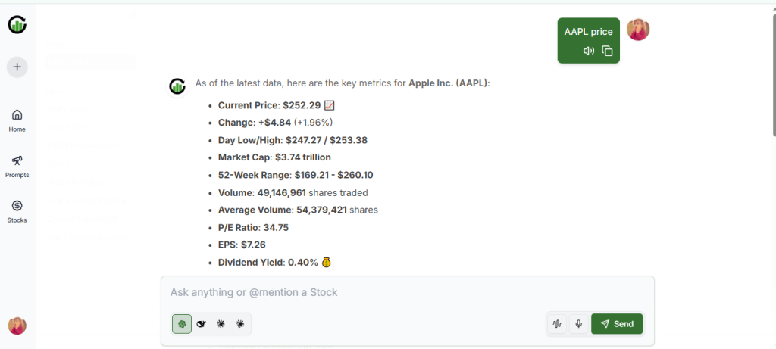The width and height of the screenshot is (776, 349).
Task: Click the user avatar beside the AAPL message
Action: [x=638, y=30]
